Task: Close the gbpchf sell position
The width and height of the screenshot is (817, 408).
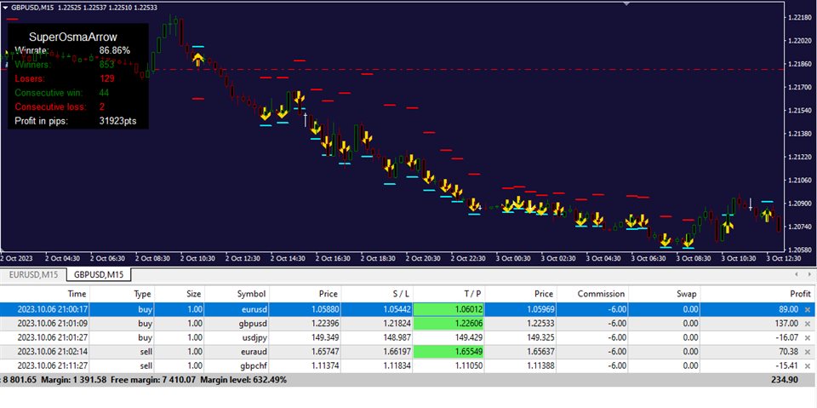Action: pos(808,365)
